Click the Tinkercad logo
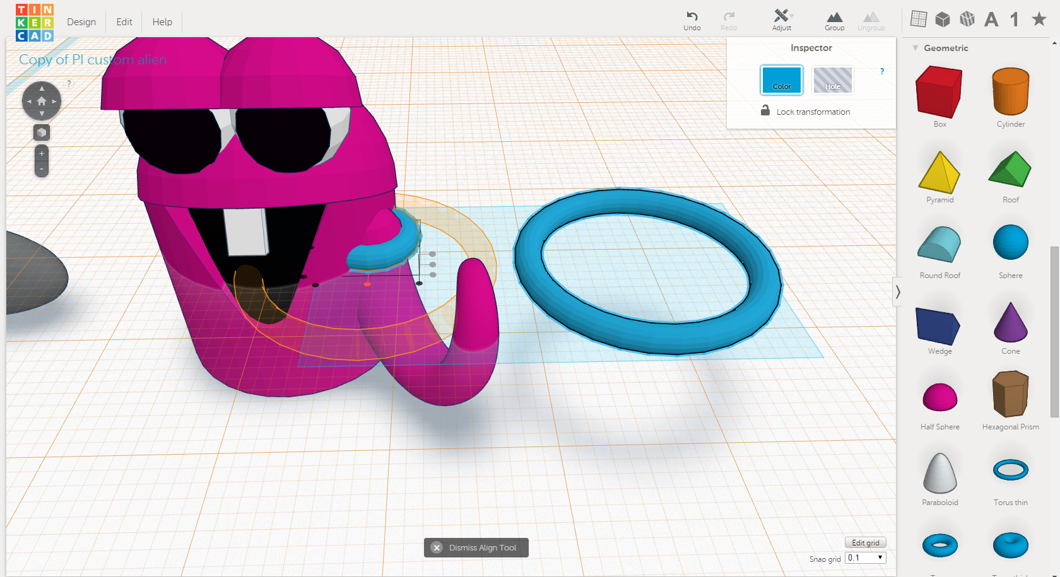 pos(35,23)
